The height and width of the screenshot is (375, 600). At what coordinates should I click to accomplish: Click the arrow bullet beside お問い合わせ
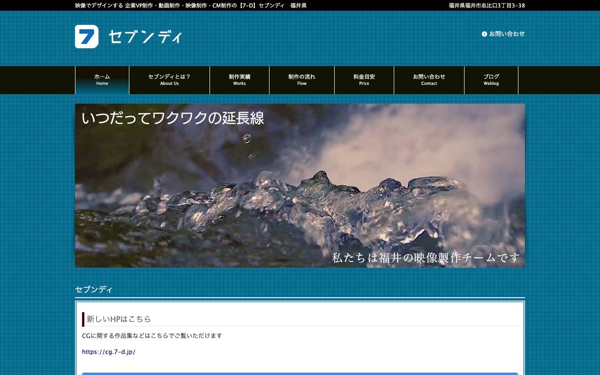tap(484, 34)
